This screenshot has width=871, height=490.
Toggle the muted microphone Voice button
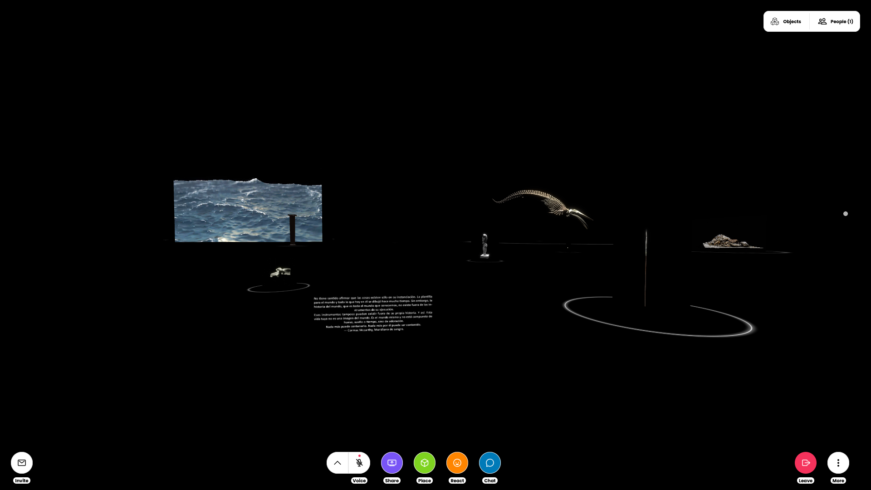point(359,463)
